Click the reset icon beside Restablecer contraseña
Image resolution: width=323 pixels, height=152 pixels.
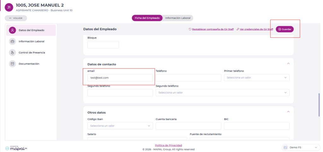190,29
